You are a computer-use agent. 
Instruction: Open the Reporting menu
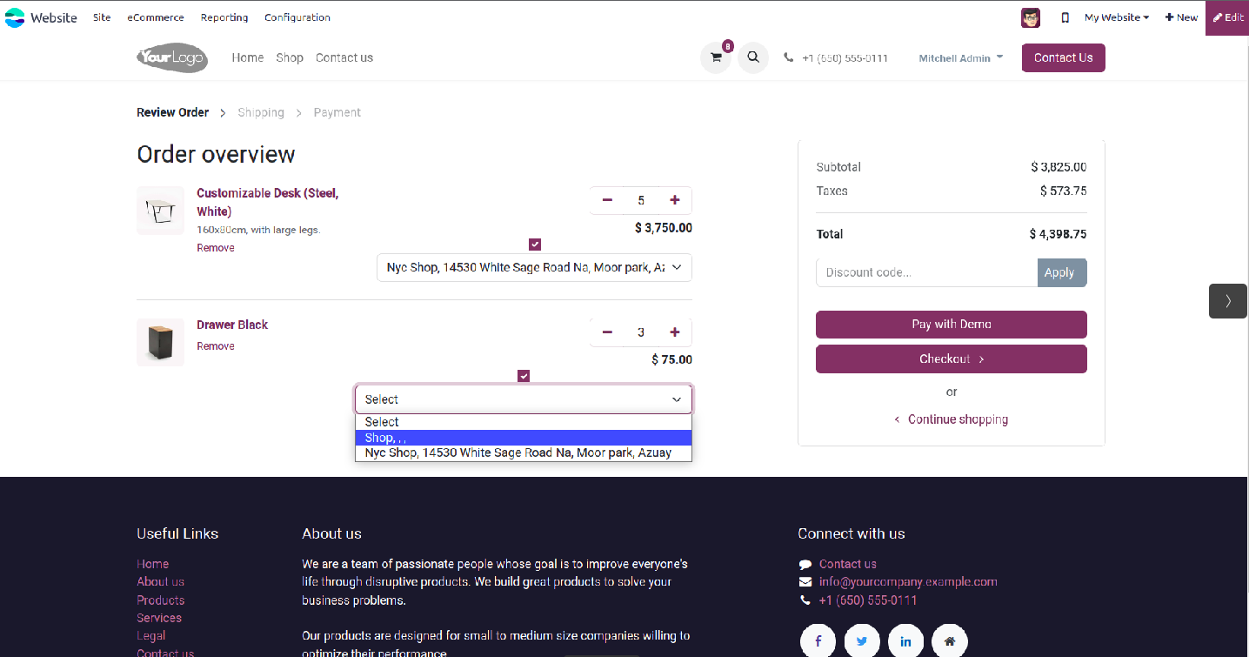[x=224, y=17]
